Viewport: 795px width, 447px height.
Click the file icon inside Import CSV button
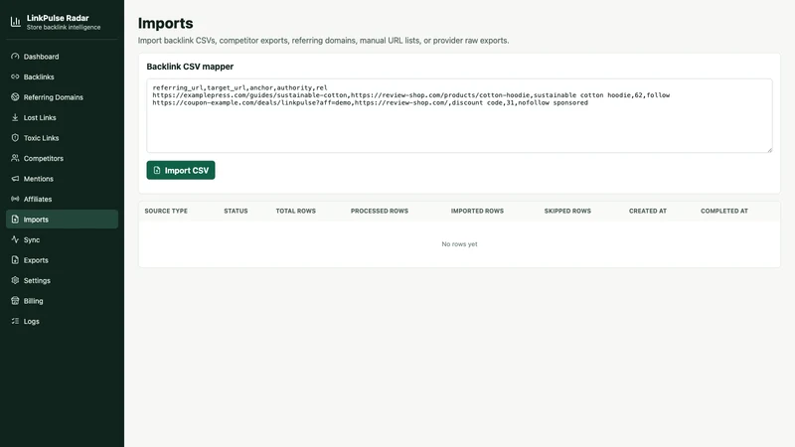click(x=157, y=170)
